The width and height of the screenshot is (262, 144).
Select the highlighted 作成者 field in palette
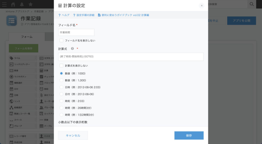pyautogui.click(x=46, y=136)
